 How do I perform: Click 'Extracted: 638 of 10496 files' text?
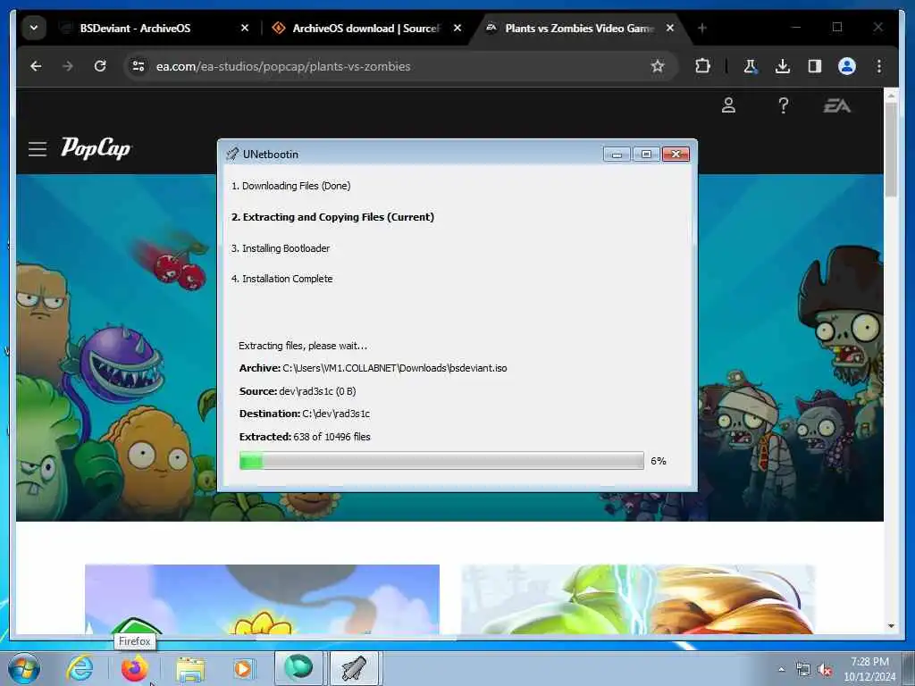tap(305, 437)
